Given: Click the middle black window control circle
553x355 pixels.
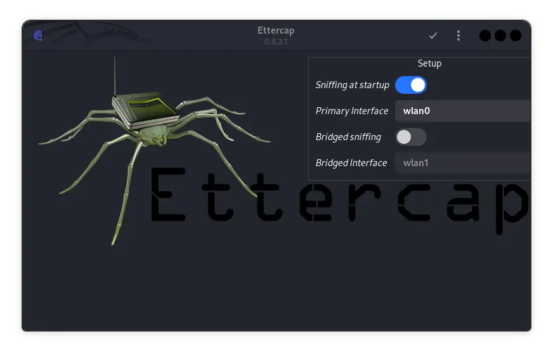Looking at the screenshot, I should (x=500, y=35).
